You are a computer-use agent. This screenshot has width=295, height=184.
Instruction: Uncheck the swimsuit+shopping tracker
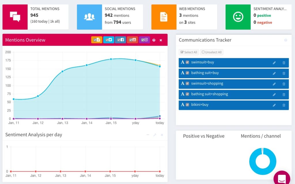pyautogui.click(x=187, y=83)
